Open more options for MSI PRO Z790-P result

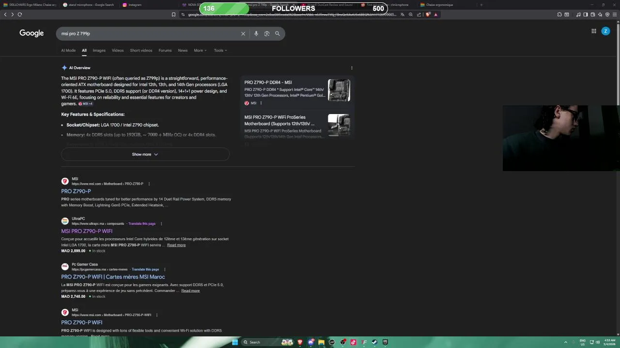[x=149, y=184]
